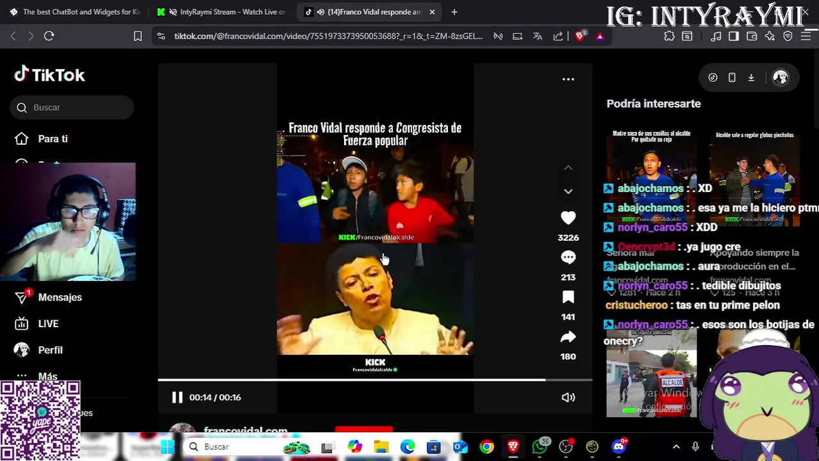Open the three-dot video options menu
This screenshot has height=461, width=819.
568,79
